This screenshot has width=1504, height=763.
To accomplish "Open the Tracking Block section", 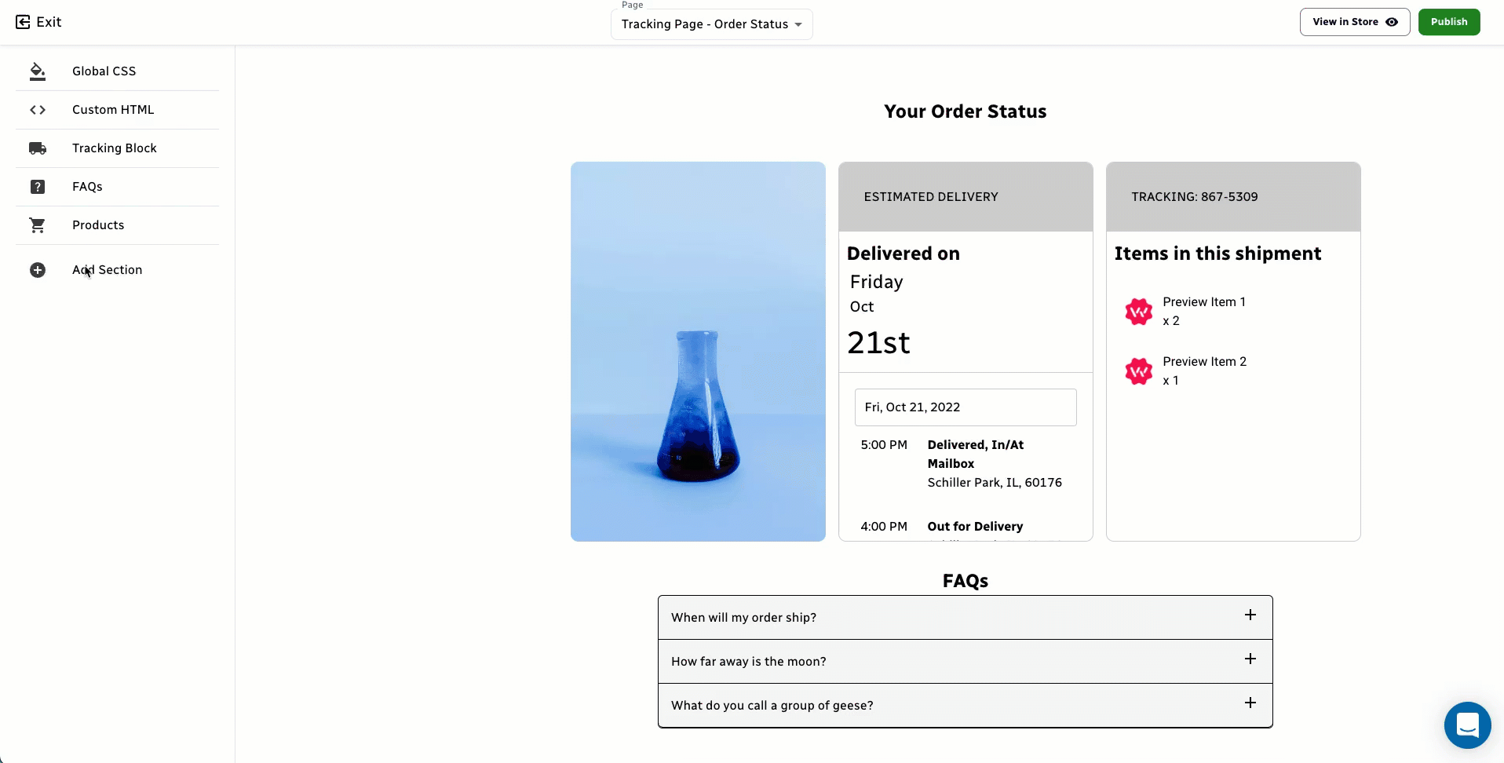I will click(115, 148).
